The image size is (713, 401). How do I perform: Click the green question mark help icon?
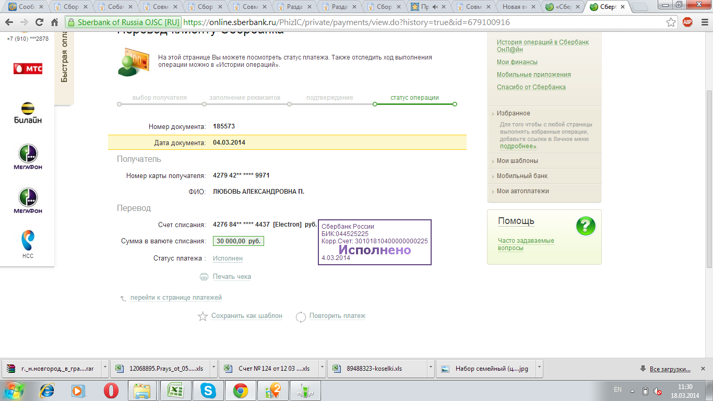586,226
